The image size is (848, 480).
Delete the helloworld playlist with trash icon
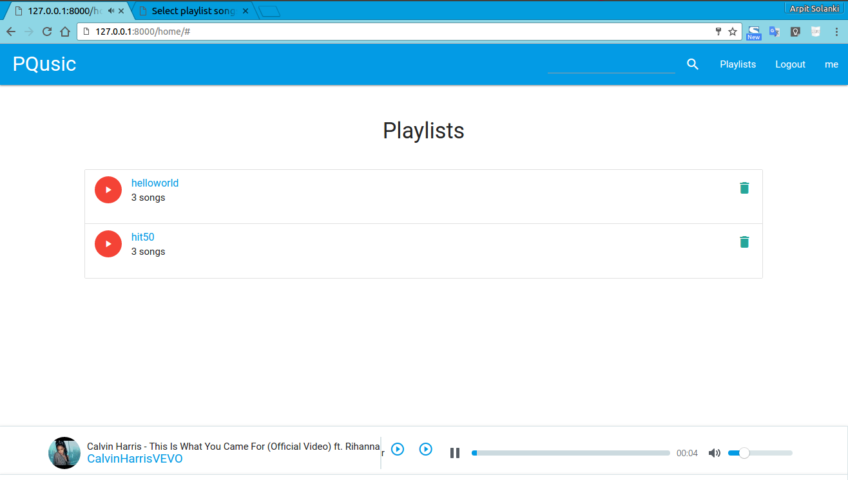coord(744,188)
